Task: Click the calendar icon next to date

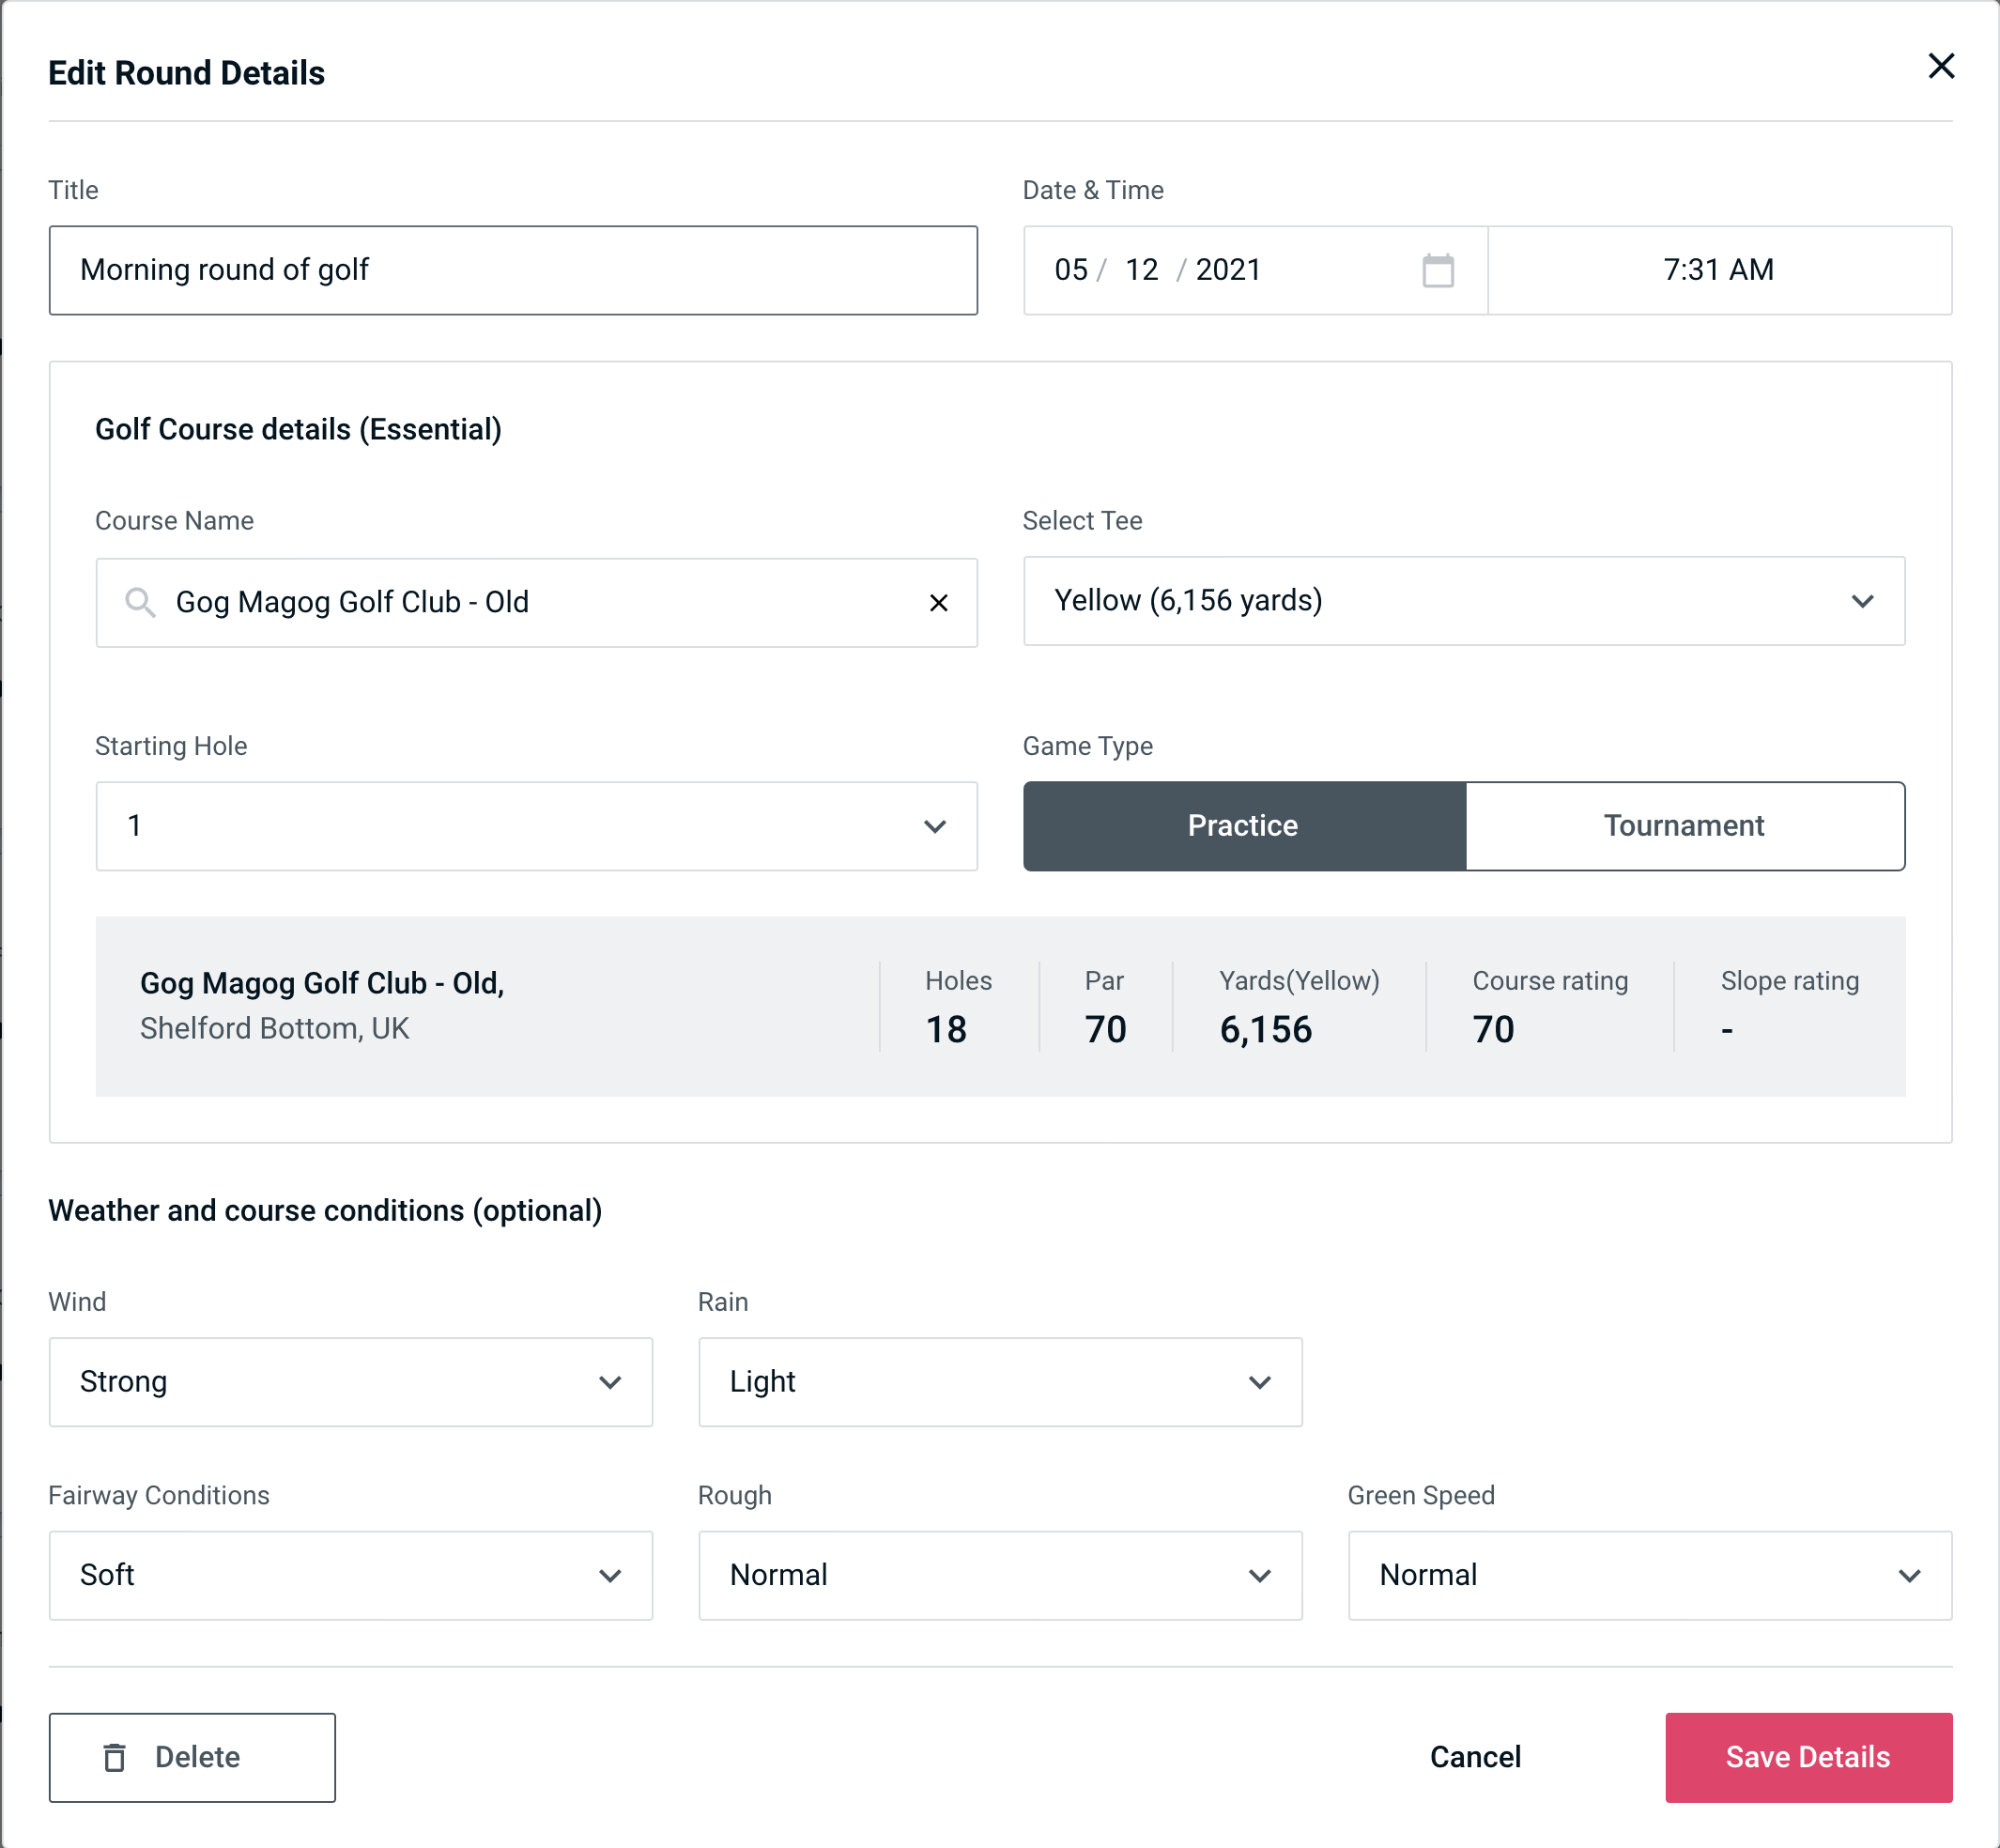Action: pyautogui.click(x=1438, y=270)
